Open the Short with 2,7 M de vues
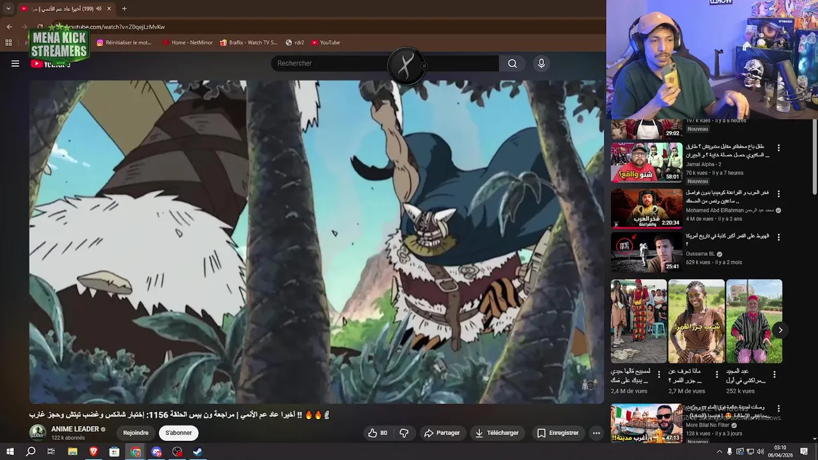 coord(697,321)
